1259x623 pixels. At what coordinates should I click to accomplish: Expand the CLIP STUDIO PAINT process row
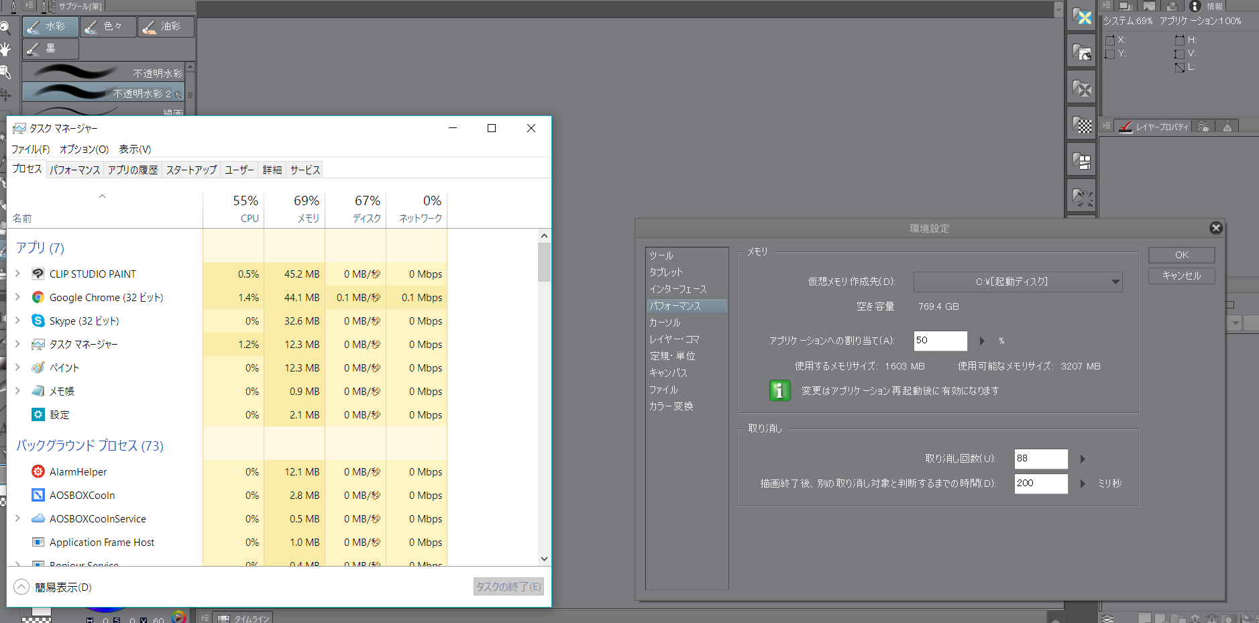18,274
